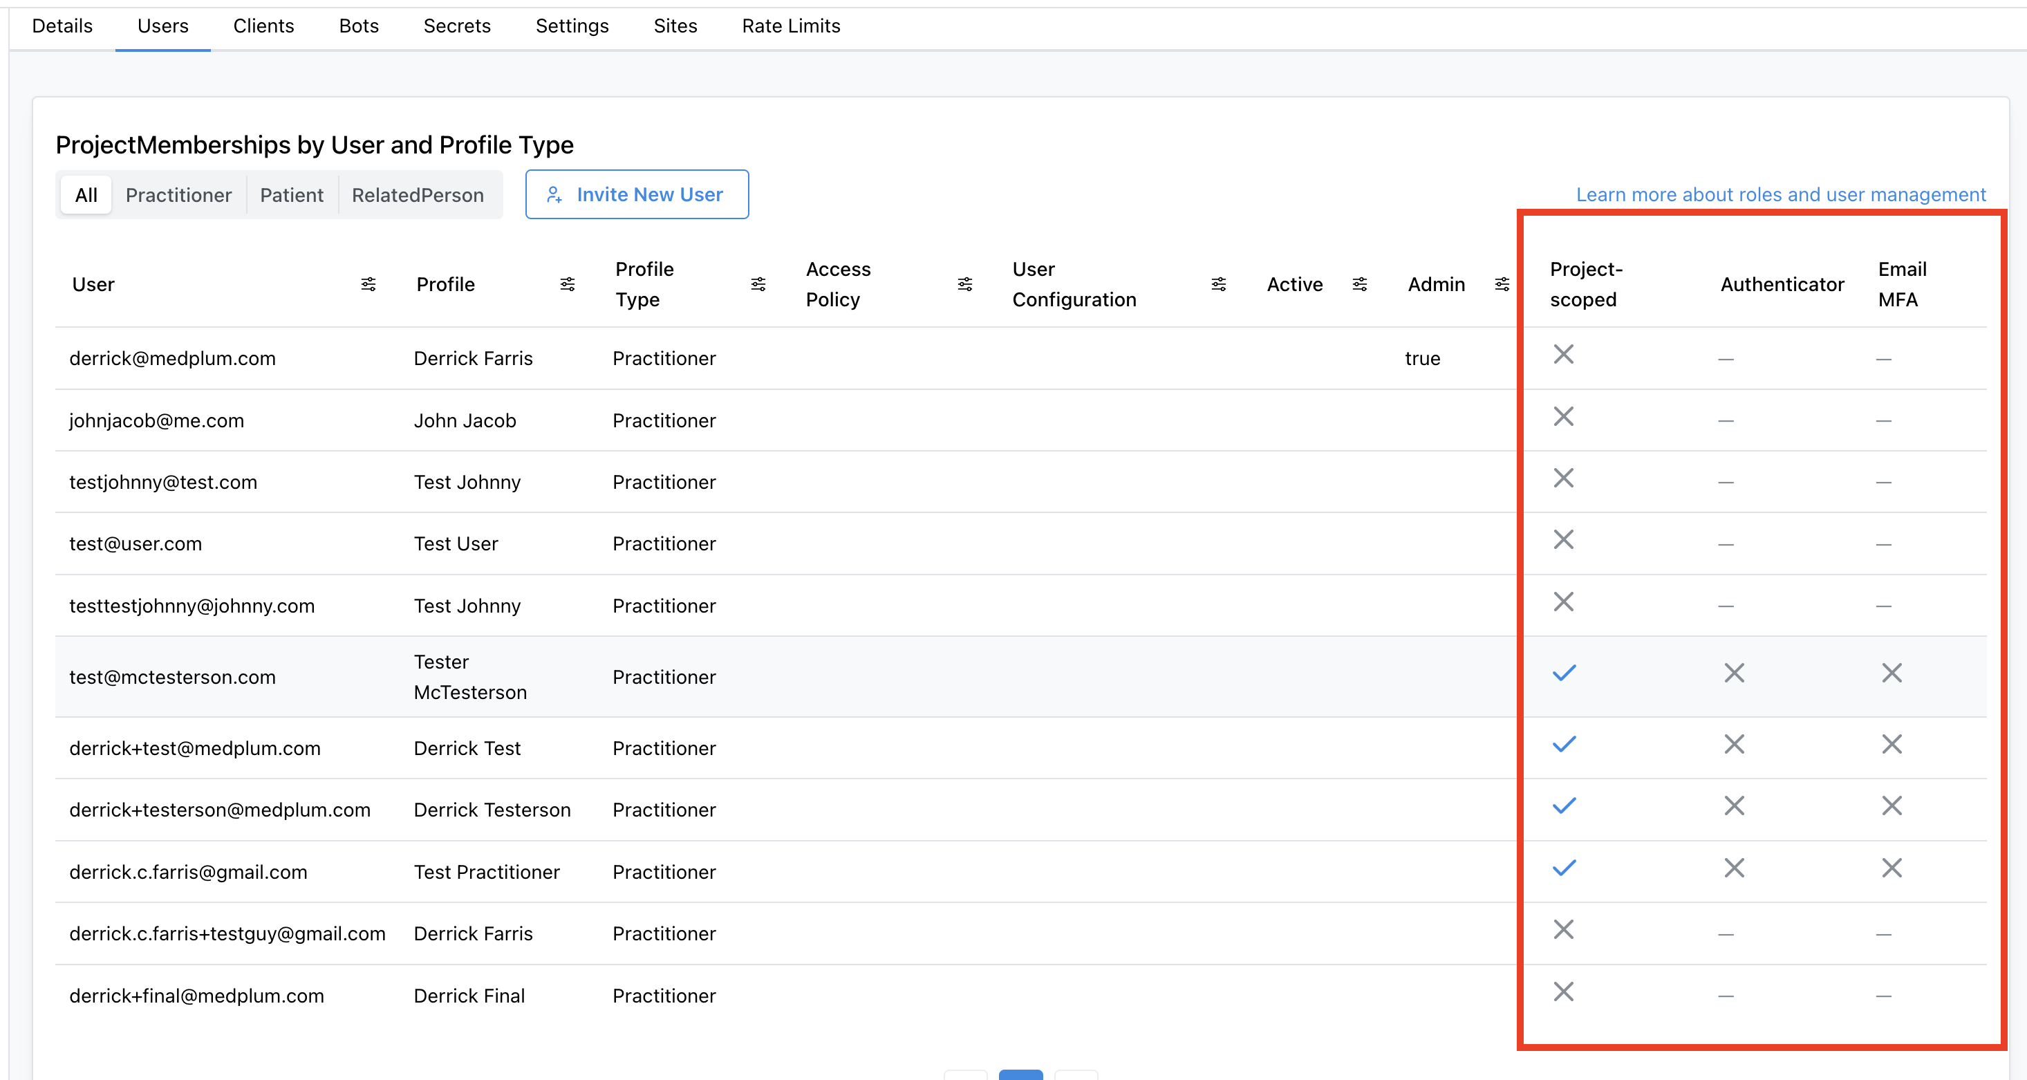Screen dimensions: 2027x1080
Task: Click the derrick.c.farris@gmail.com user cell
Action: (188, 871)
